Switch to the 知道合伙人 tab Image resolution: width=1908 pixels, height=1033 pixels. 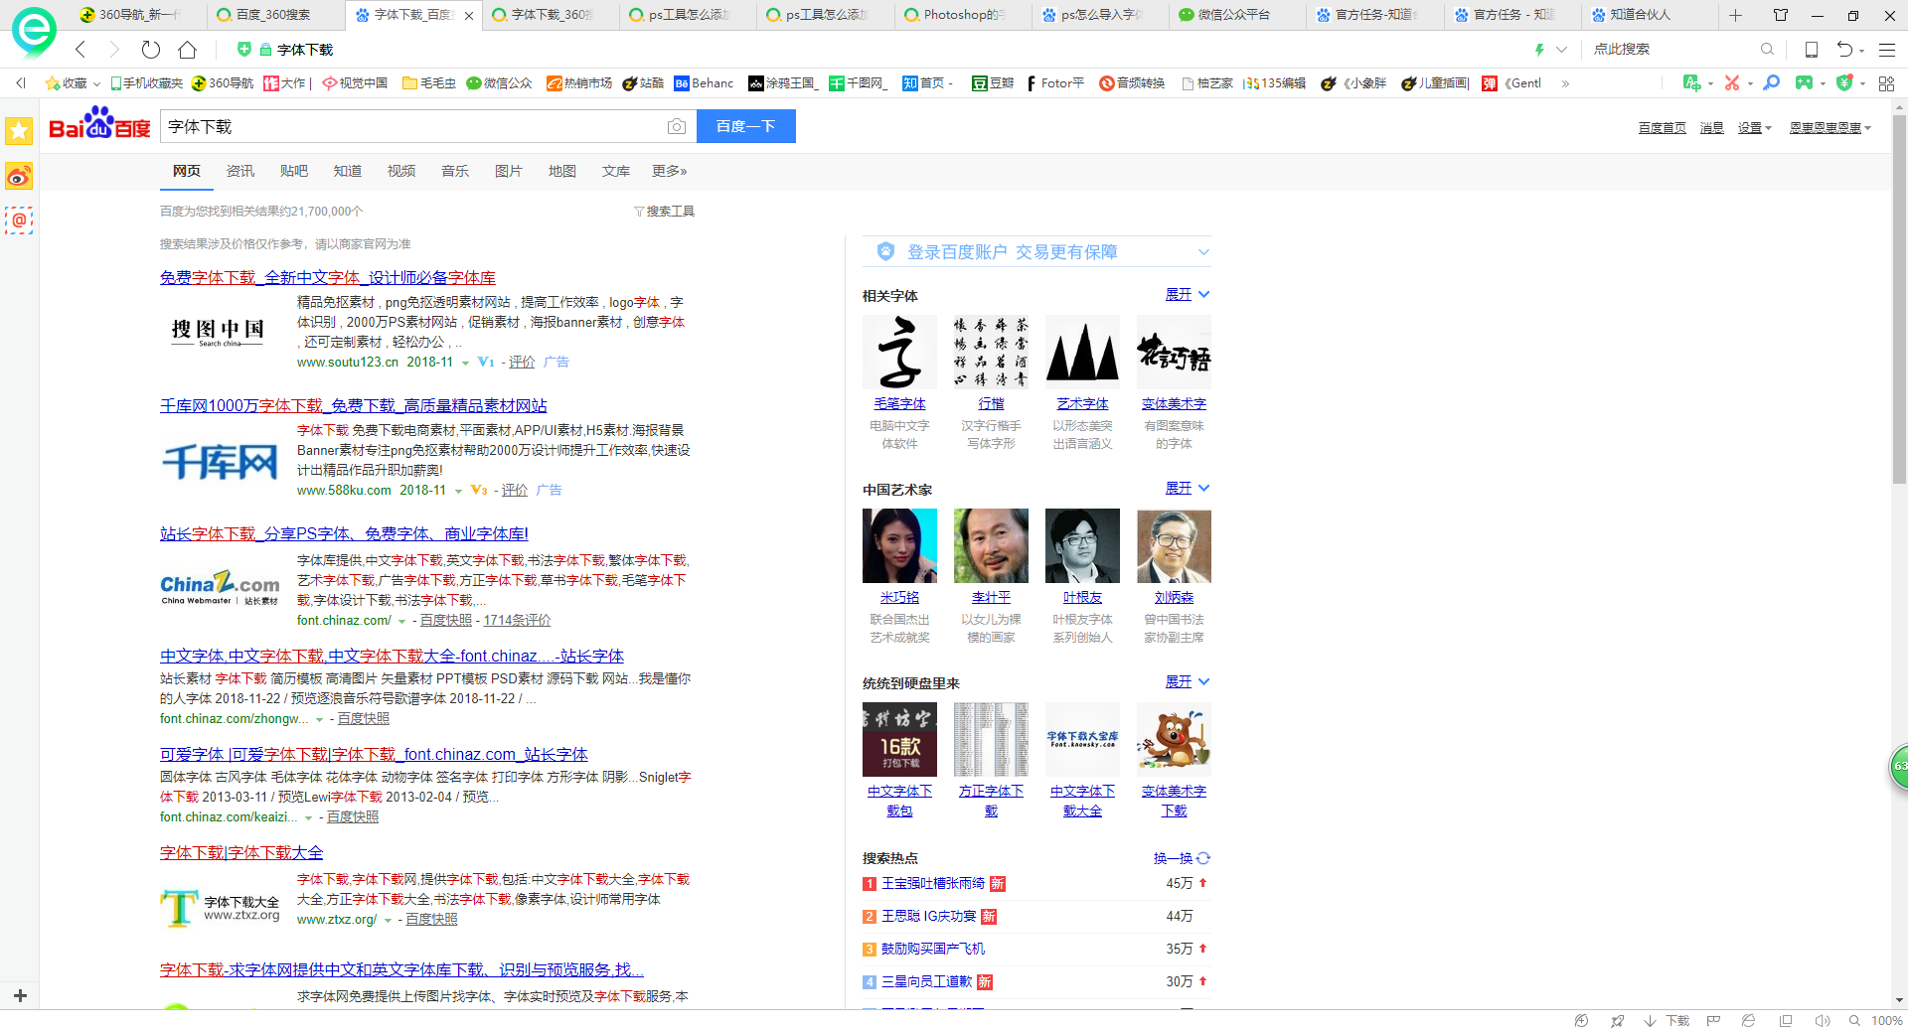[1646, 15]
